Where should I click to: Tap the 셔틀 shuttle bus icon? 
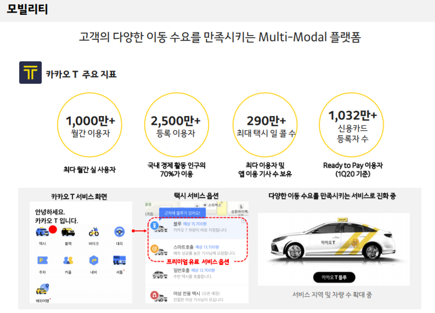pyautogui.click(x=119, y=260)
